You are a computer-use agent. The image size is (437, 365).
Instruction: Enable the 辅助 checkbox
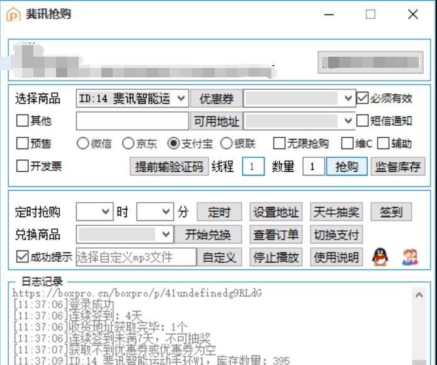(x=383, y=143)
